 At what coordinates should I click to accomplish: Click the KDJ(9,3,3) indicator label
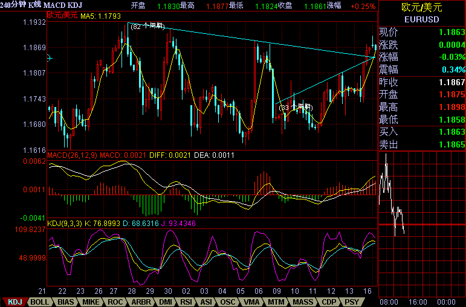point(65,223)
